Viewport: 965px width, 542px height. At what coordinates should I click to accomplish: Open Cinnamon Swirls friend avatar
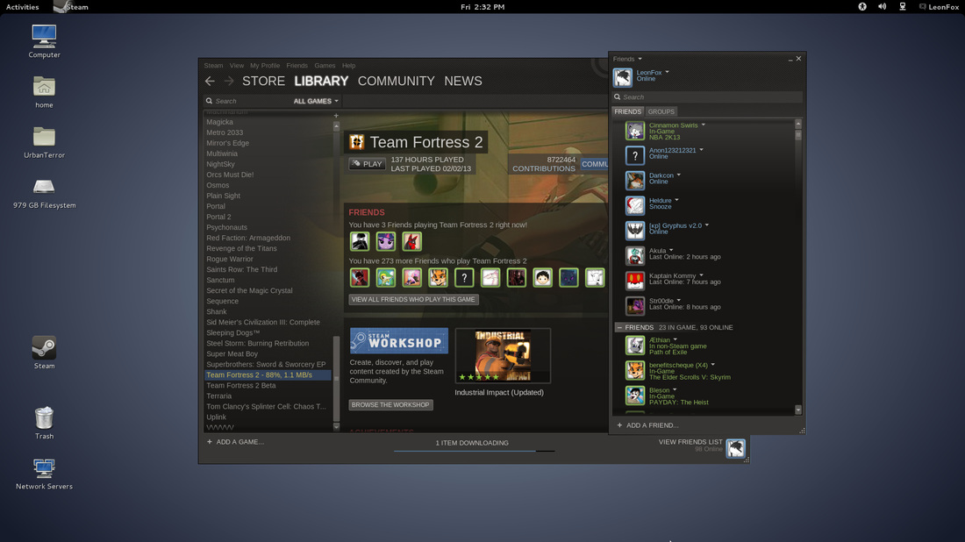(x=635, y=131)
